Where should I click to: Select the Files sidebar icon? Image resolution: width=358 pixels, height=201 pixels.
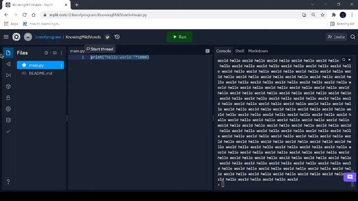[x=8, y=53]
